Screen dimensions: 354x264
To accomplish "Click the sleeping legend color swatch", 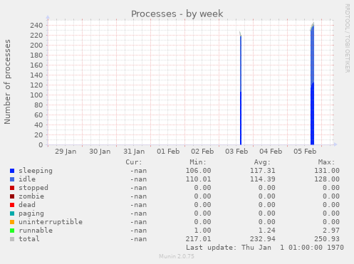I will pyautogui.click(x=12, y=171).
